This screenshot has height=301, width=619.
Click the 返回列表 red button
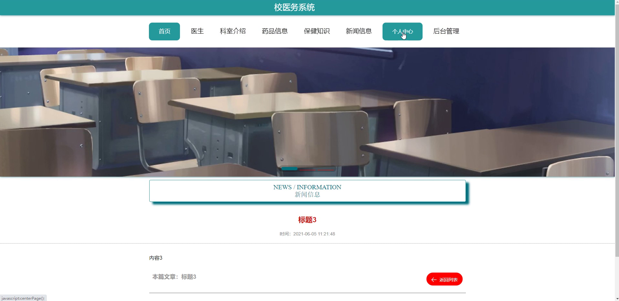coord(445,279)
